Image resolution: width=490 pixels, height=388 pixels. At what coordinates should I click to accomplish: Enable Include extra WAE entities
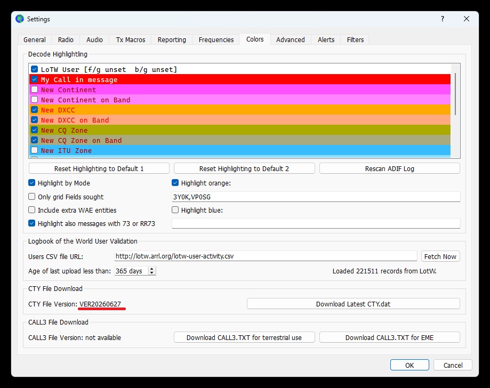[x=31, y=210]
